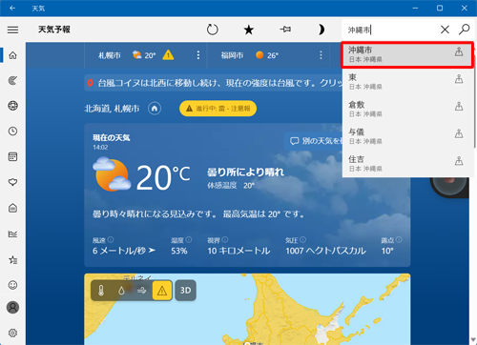Select the 沖縄市 日本 沖縄県 suggestion
Viewport: 477px width, 345px height.
tap(407, 54)
